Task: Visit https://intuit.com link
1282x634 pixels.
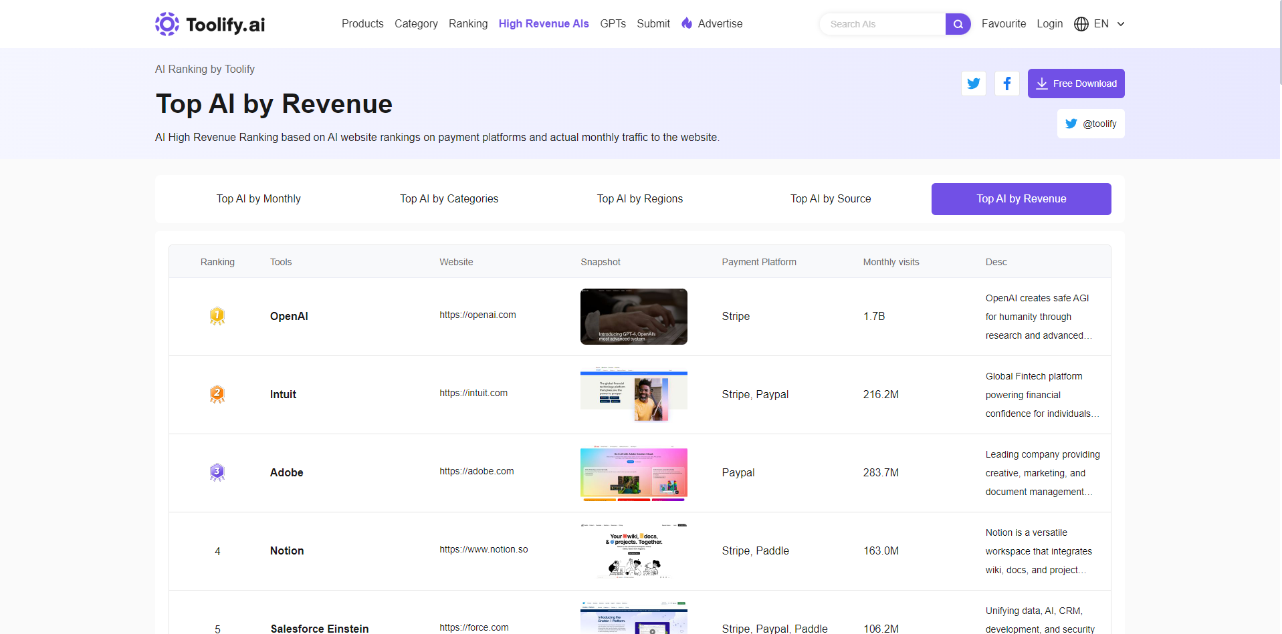Action: tap(473, 393)
